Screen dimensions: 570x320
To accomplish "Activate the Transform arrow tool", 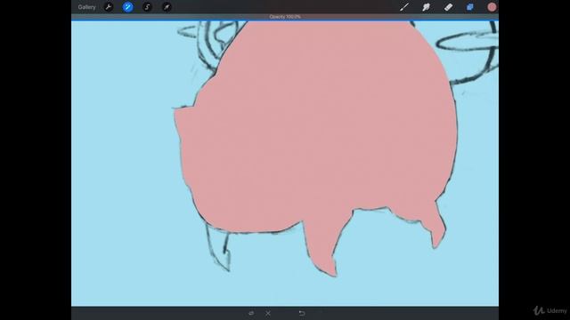I will [167, 7].
